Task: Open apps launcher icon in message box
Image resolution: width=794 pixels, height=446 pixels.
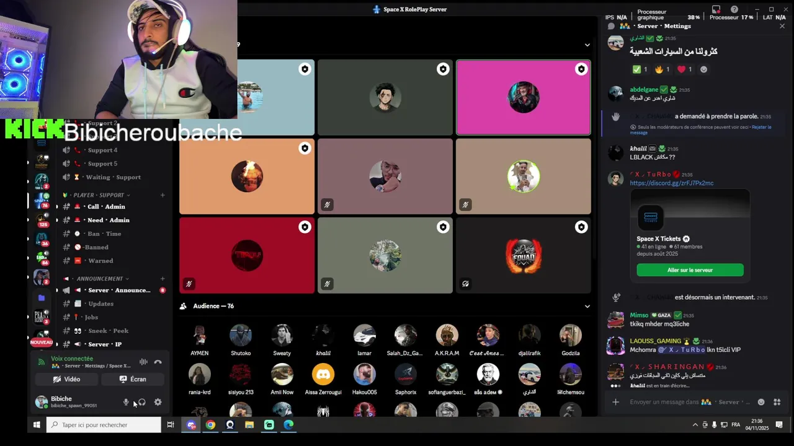Action: (x=777, y=402)
